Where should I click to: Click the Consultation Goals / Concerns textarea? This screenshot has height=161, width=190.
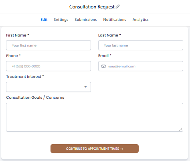point(95,117)
